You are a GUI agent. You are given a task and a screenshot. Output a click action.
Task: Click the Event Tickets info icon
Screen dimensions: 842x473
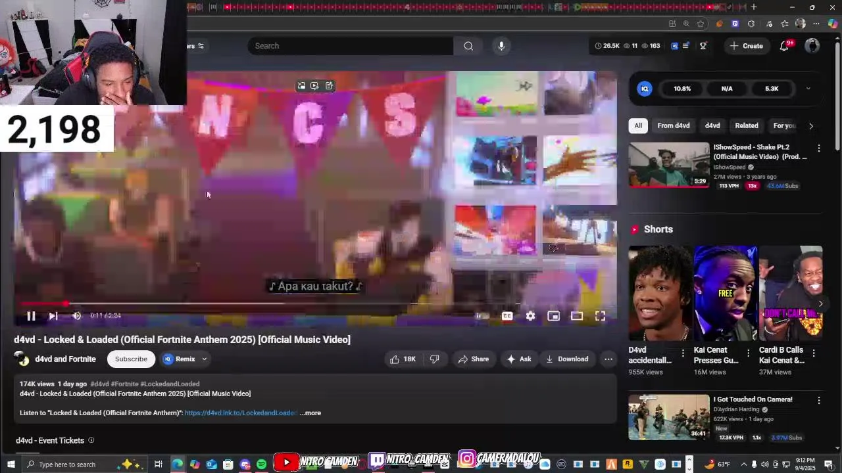tap(91, 440)
